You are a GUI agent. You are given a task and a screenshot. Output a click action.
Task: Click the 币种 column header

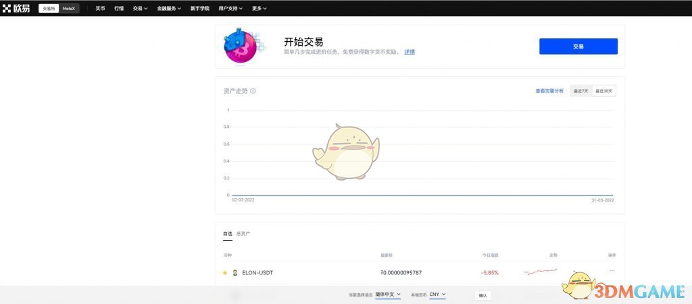click(227, 255)
